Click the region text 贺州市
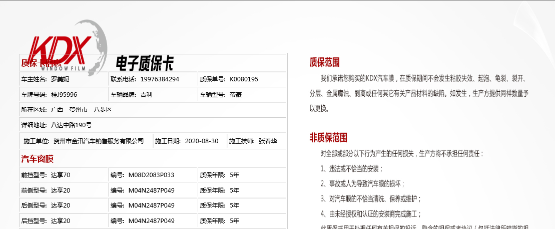555x229 pixels. (78, 109)
